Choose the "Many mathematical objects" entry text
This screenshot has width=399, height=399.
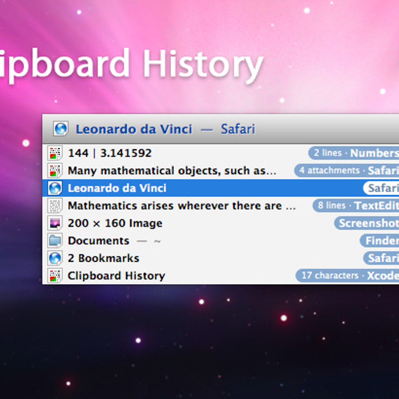coord(172,171)
